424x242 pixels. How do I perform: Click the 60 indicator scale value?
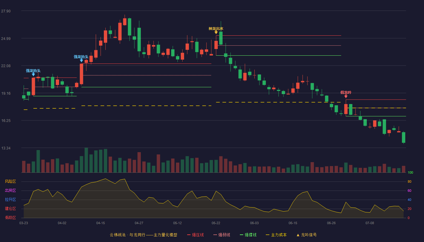409,191
